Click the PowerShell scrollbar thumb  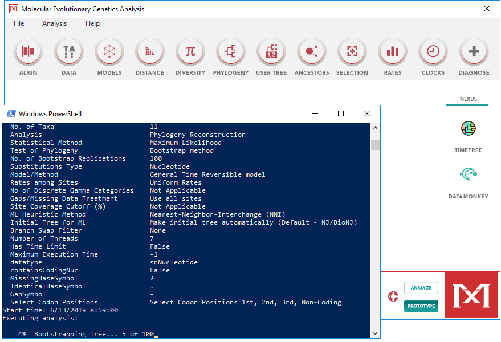click(376, 145)
